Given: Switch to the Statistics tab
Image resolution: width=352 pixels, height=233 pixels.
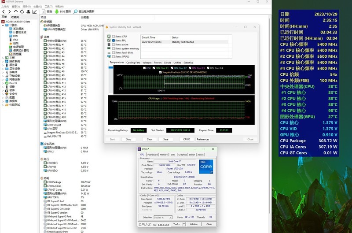Looking at the screenshot, I should [x=188, y=63].
